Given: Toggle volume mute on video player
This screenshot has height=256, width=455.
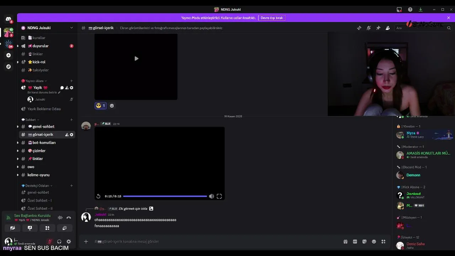Looking at the screenshot, I should 212,196.
